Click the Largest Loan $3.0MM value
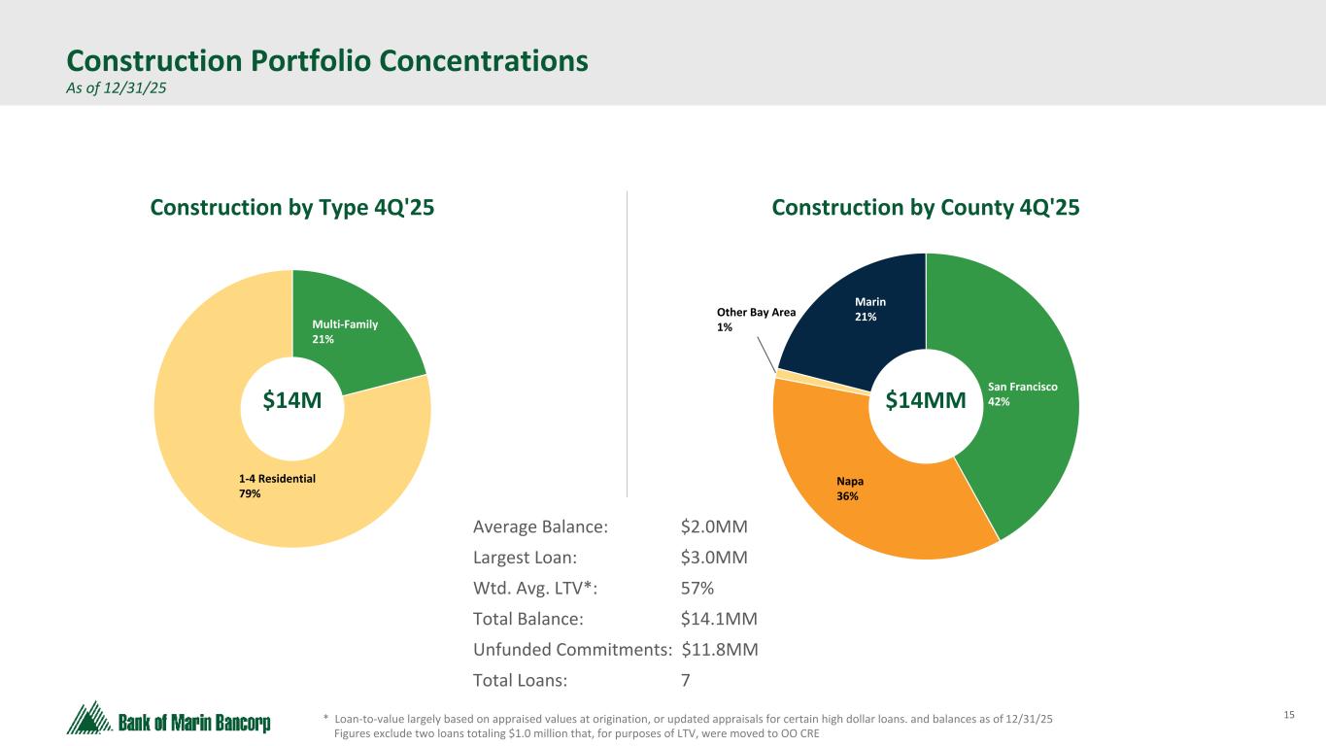1326x746 pixels. [714, 558]
